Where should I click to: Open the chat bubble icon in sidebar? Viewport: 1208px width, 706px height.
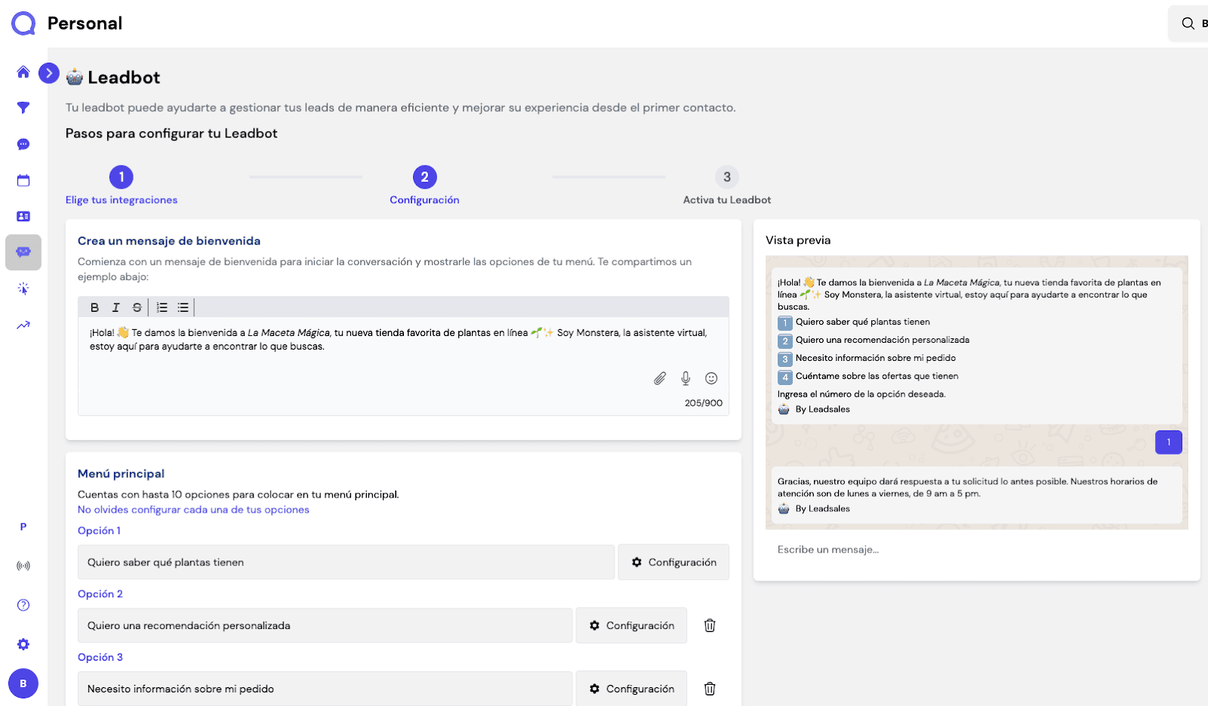[x=23, y=144]
